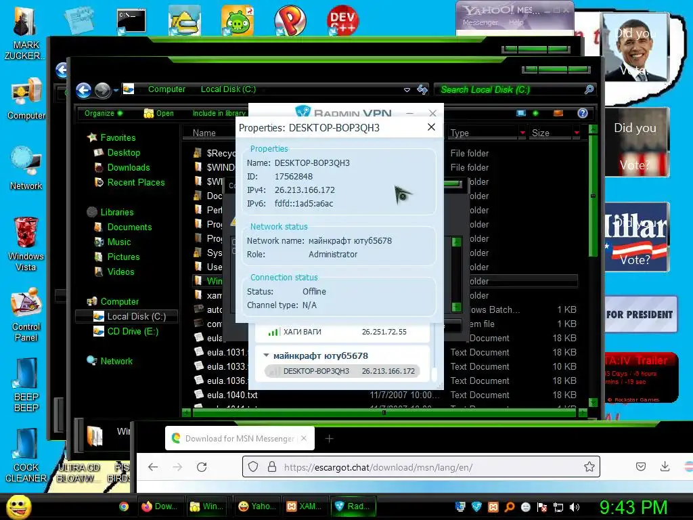Screen dimensions: 693x520
Task: Click the Explorer vertical scrollbar thumb
Action: point(593,196)
